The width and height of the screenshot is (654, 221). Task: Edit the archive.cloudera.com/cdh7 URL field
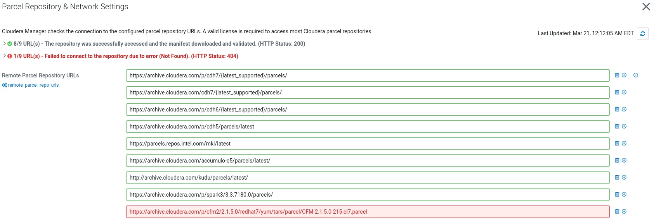[x=368, y=93]
